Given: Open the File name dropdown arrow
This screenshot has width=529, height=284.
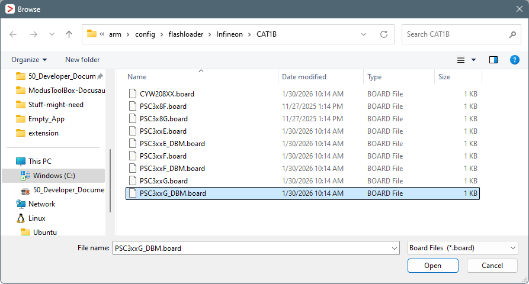Looking at the screenshot, I should tap(395, 248).
